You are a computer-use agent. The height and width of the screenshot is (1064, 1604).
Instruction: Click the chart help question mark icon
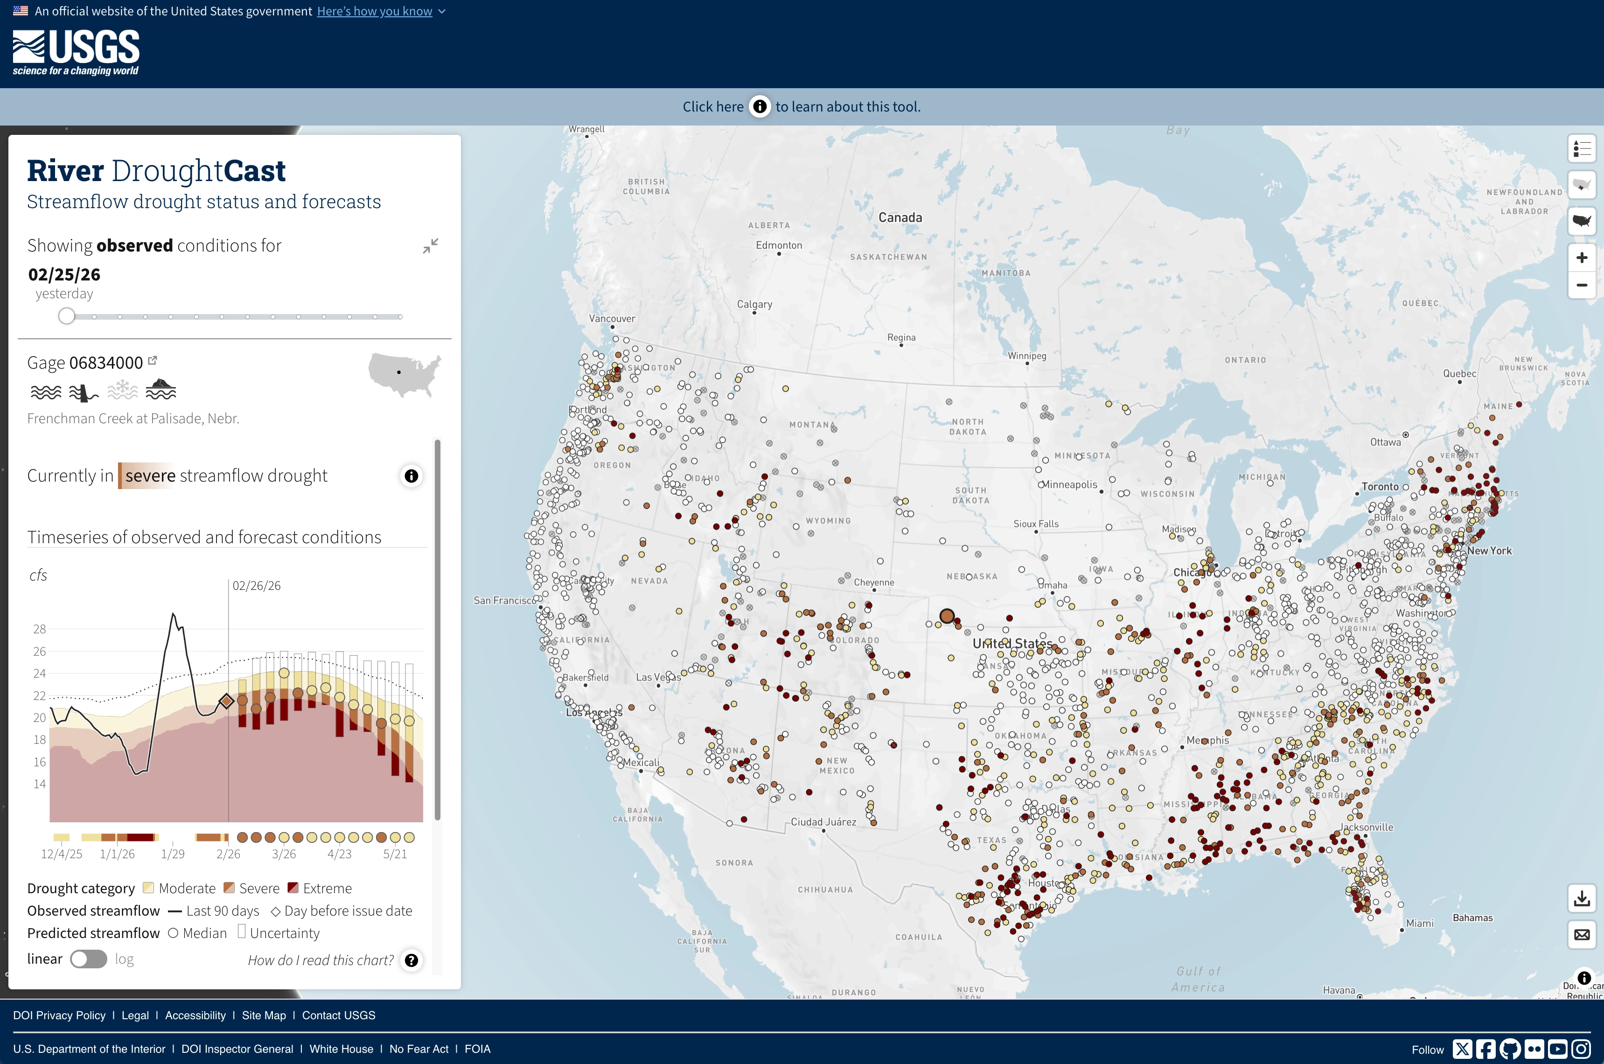411,960
